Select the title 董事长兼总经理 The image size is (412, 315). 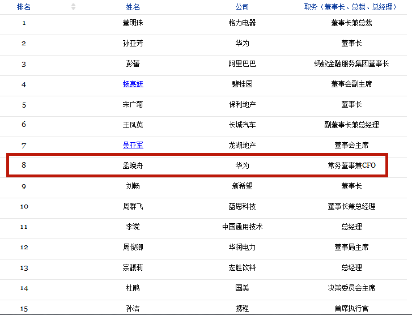click(x=351, y=206)
